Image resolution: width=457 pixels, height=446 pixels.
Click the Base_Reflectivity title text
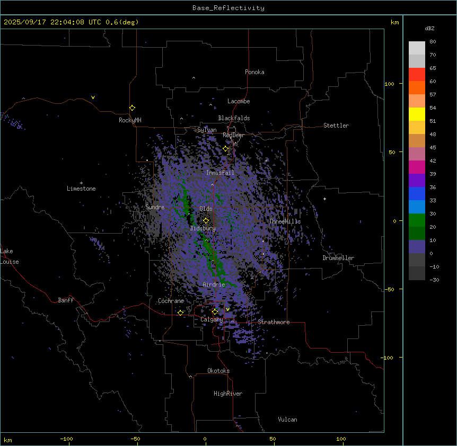tap(228, 8)
